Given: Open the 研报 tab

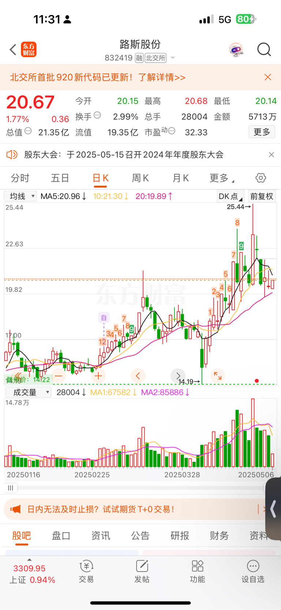Looking at the screenshot, I should (x=180, y=536).
